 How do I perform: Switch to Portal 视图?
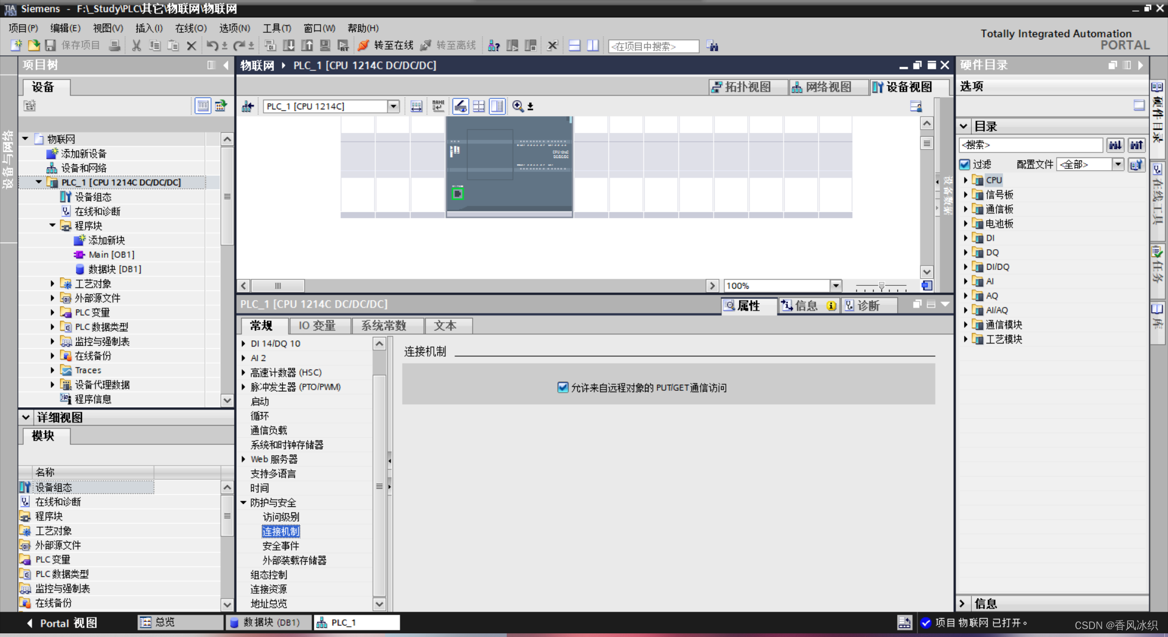click(x=61, y=623)
